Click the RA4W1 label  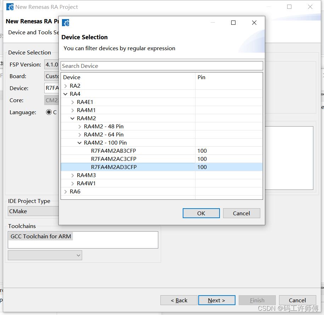tap(86, 183)
